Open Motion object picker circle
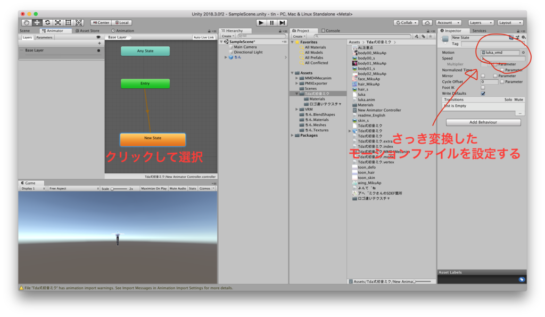Image resolution: width=545 pixels, height=317 pixels. 523,53
